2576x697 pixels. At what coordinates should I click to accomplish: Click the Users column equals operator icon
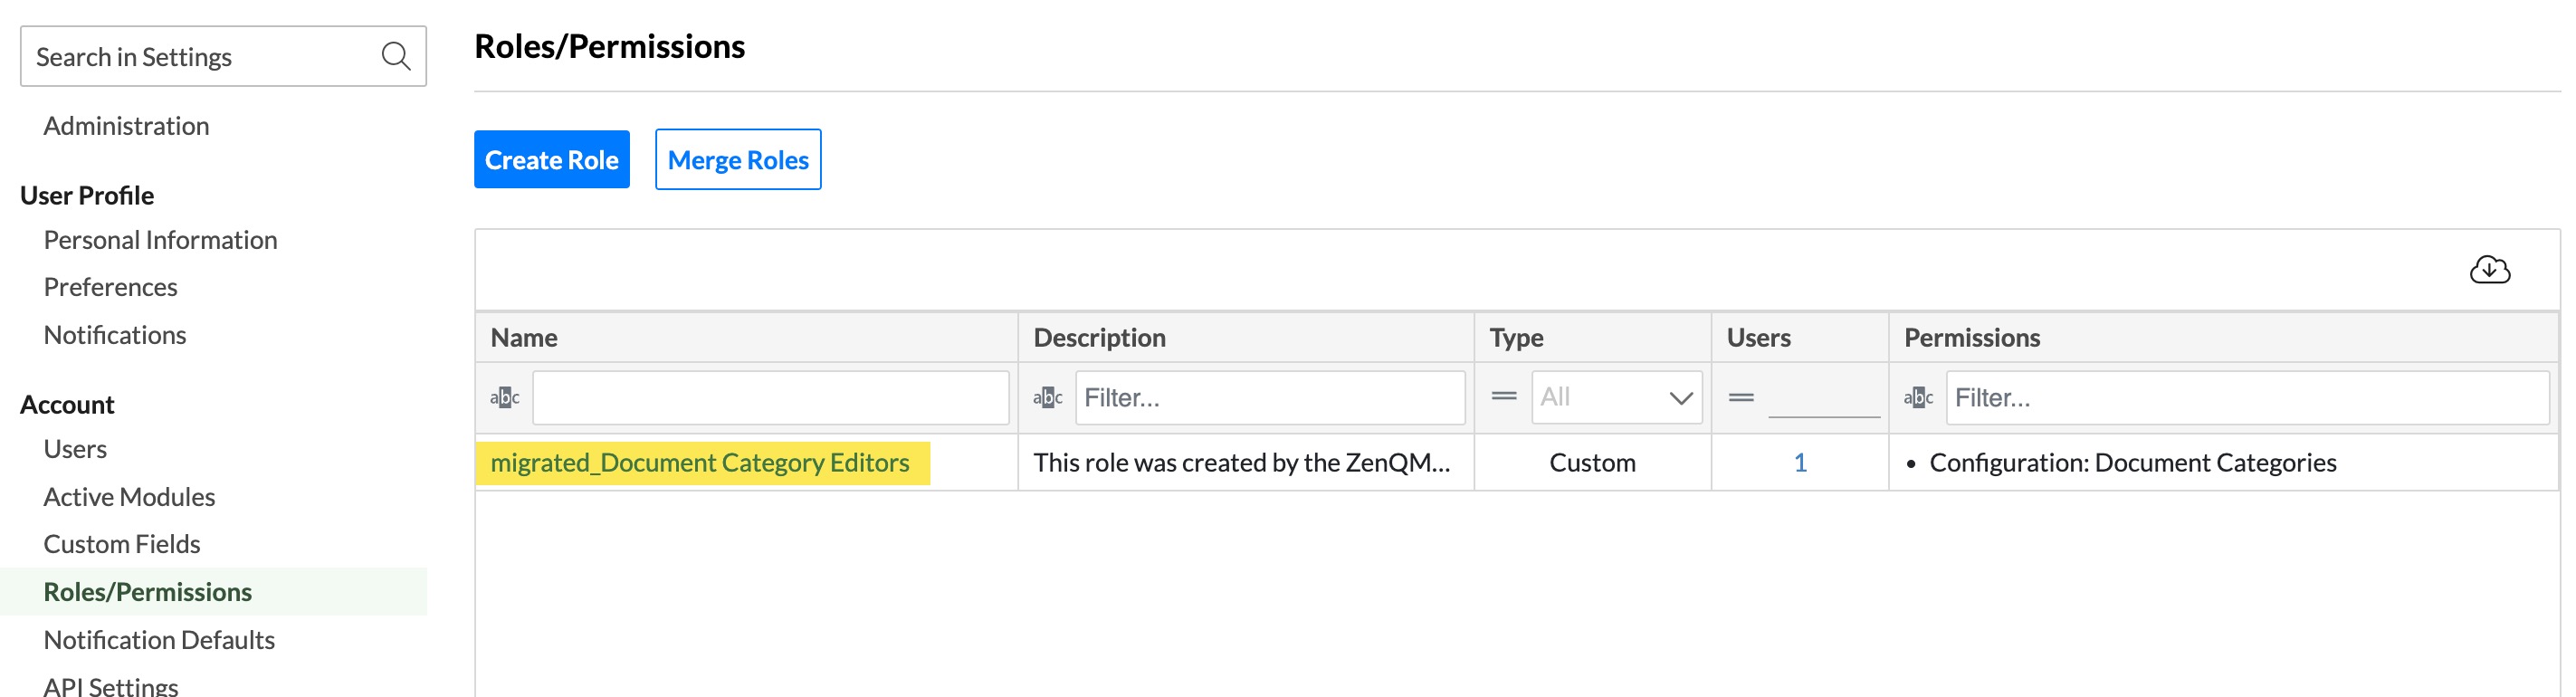click(1741, 397)
